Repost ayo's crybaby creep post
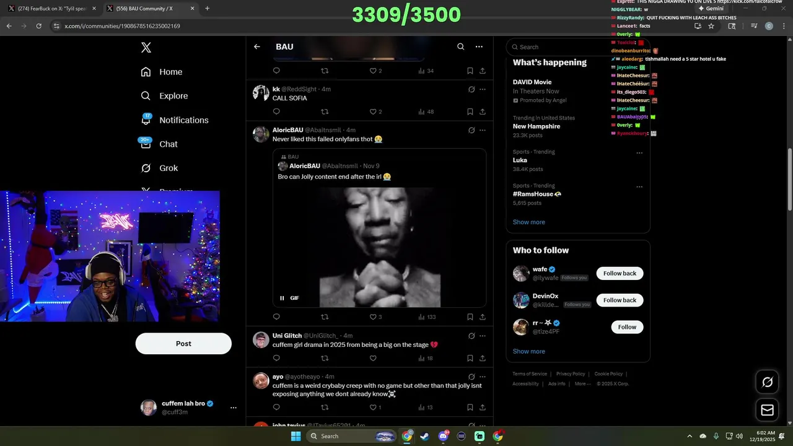 [325, 407]
